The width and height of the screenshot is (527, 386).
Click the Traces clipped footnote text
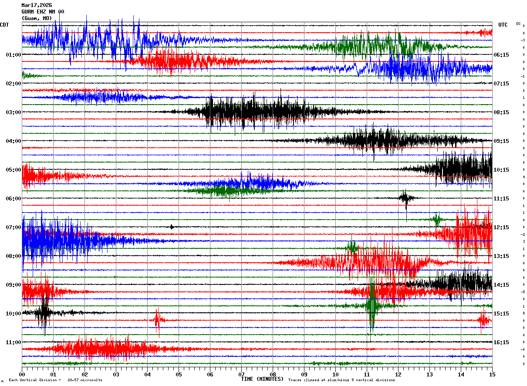[341, 380]
